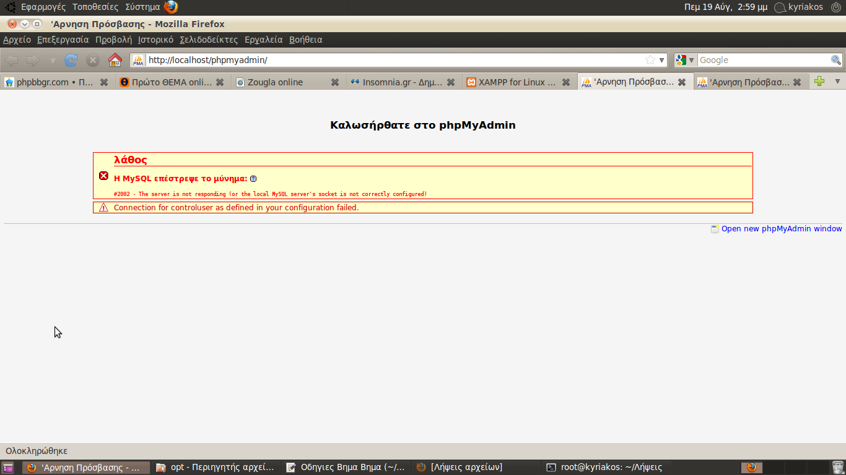The image size is (846, 475).
Task: Switch to the phpbbgr.com tab
Action: tap(57, 82)
